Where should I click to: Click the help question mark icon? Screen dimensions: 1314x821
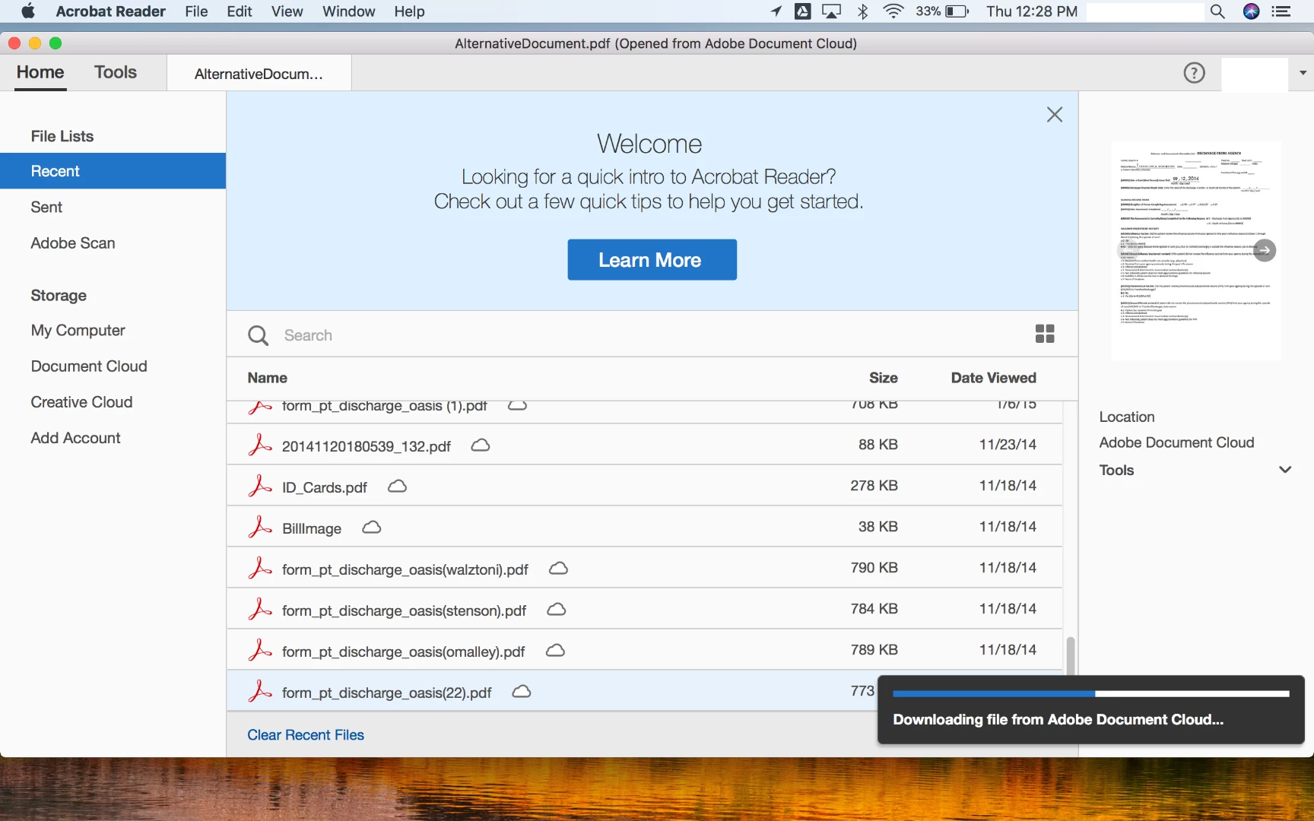click(x=1194, y=73)
